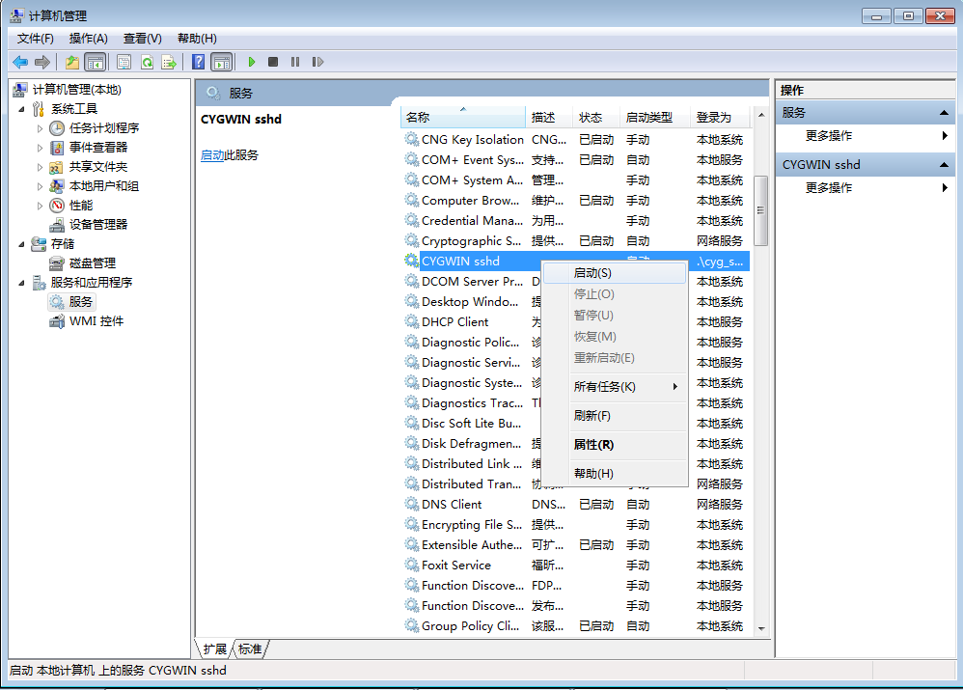Select 性能 tree node
Screen dimensions: 963x690
pyautogui.click(x=81, y=206)
